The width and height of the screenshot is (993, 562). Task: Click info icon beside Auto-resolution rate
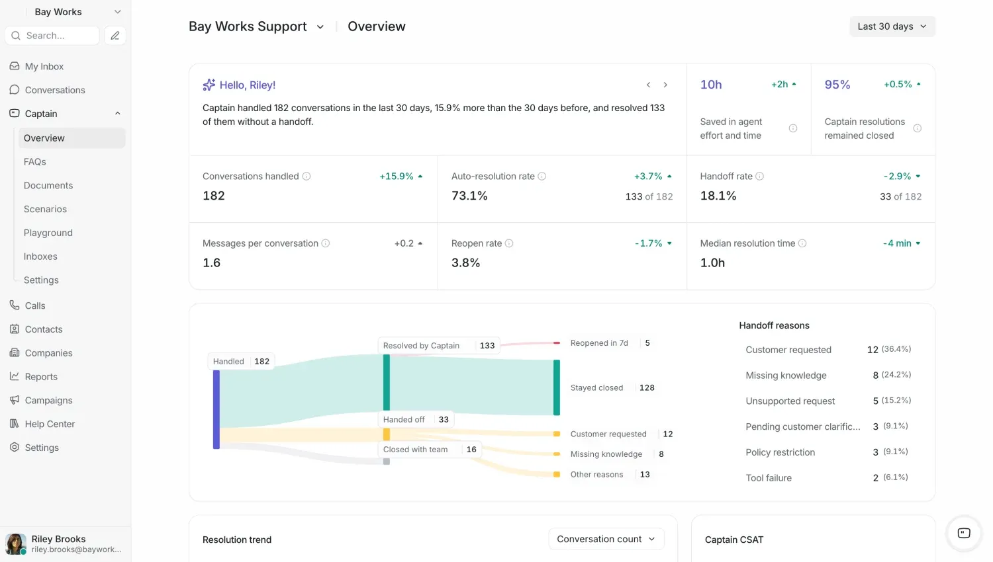click(x=542, y=177)
